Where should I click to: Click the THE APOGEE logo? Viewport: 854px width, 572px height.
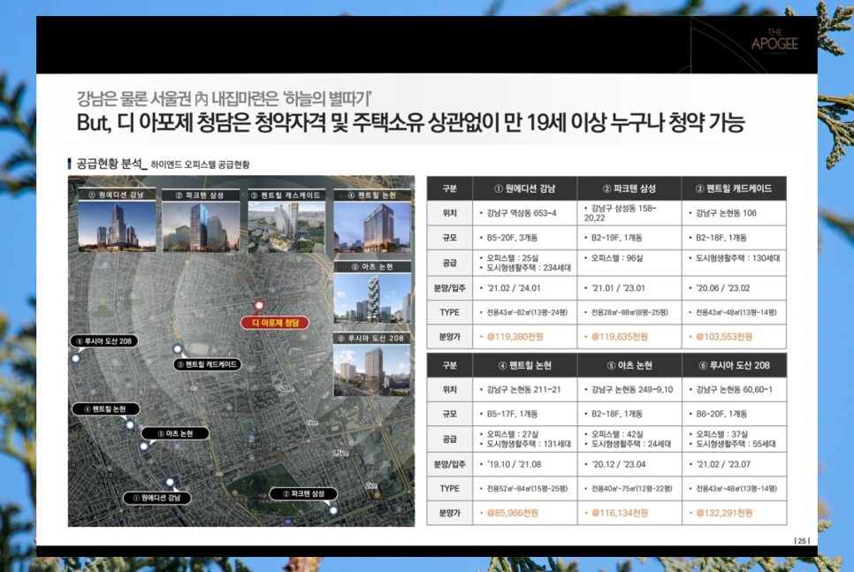pyautogui.click(x=774, y=42)
